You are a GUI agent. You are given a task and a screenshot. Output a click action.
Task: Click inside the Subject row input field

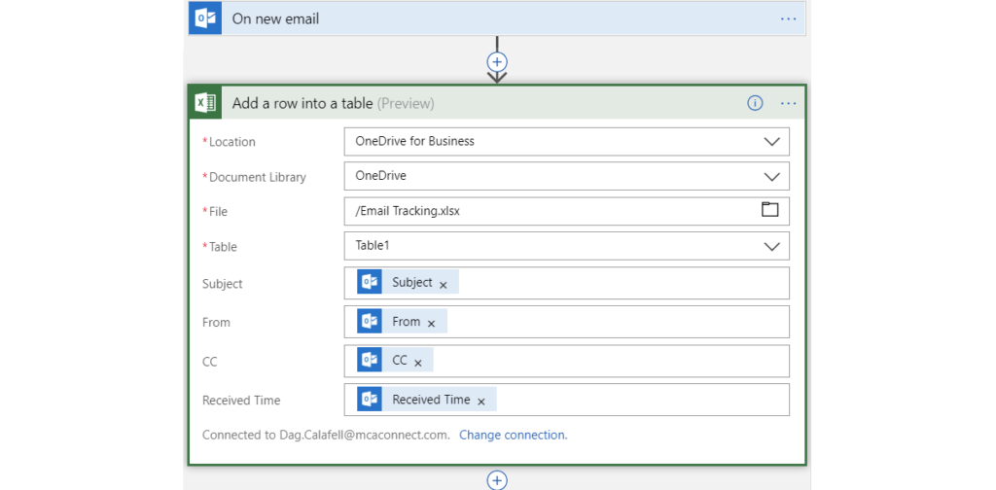(567, 283)
